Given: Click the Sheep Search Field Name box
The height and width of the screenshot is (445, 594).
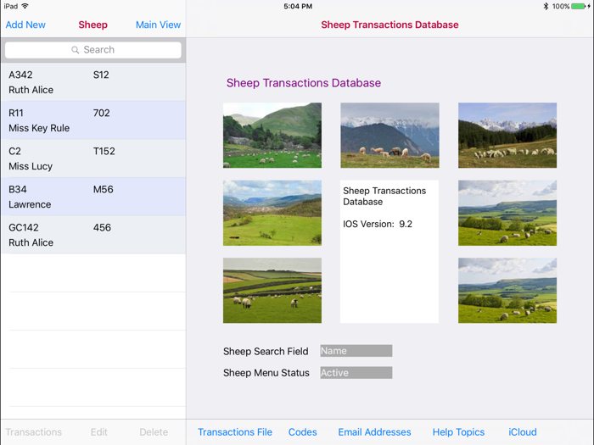Looking at the screenshot, I should (x=356, y=351).
